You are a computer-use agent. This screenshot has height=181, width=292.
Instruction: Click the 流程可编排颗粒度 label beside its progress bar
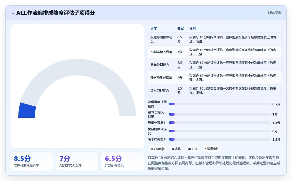[x=157, y=104]
